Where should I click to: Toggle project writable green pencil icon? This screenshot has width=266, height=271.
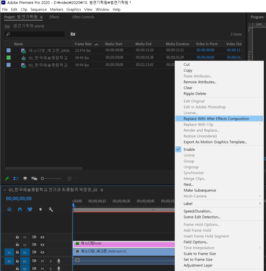coord(7,178)
